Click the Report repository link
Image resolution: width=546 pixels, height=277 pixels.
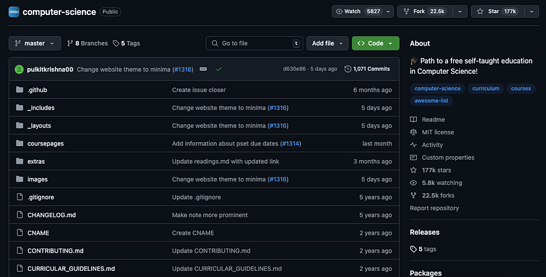coord(434,208)
